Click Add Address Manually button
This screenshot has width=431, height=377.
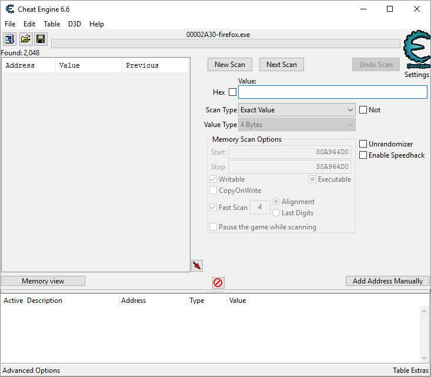click(x=387, y=281)
